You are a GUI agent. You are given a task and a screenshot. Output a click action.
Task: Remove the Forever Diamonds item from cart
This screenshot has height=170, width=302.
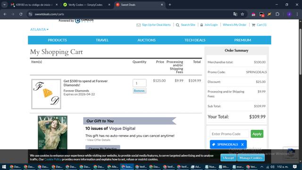140,91
